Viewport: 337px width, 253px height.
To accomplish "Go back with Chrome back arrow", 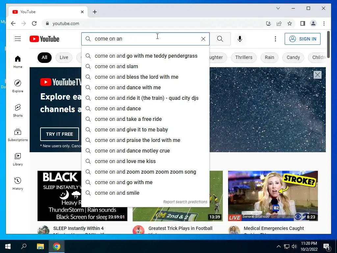I will click(x=13, y=23).
